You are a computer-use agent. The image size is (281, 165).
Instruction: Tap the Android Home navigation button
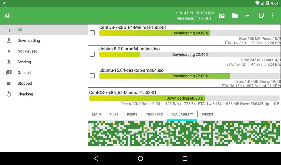[140, 158]
